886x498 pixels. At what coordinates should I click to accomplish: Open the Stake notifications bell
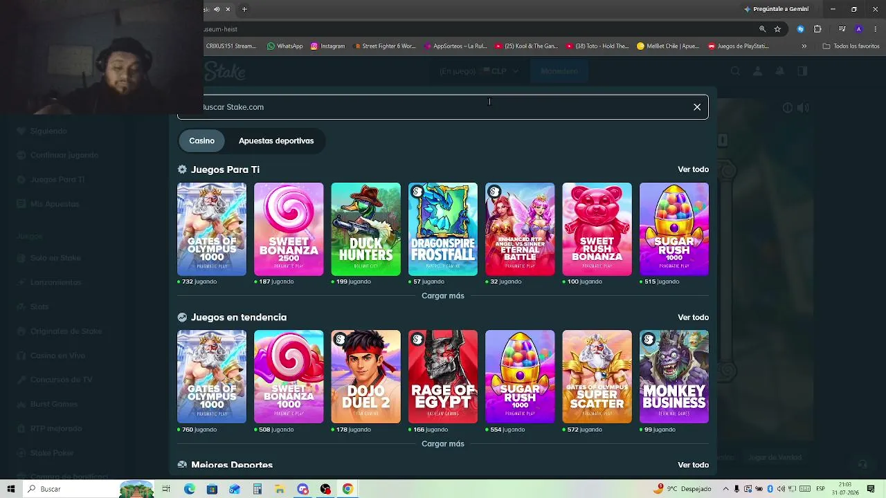tap(780, 71)
